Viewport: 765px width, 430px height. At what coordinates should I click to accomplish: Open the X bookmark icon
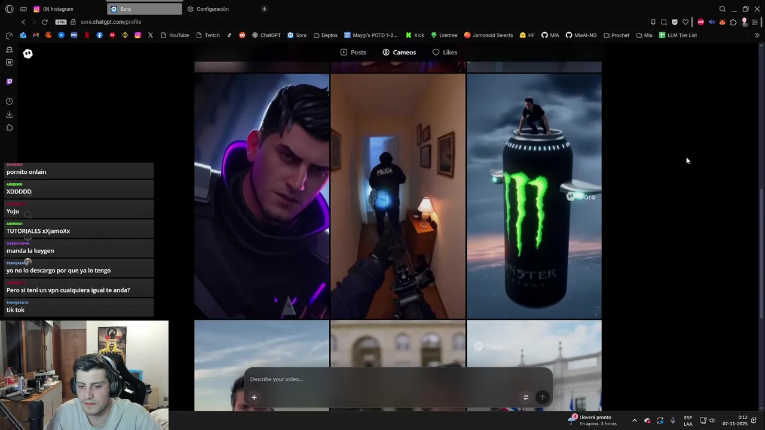(x=150, y=35)
